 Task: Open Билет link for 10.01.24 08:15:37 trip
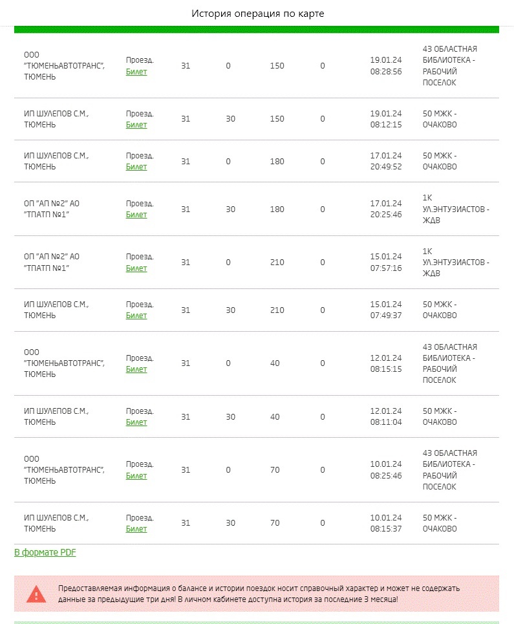136,529
